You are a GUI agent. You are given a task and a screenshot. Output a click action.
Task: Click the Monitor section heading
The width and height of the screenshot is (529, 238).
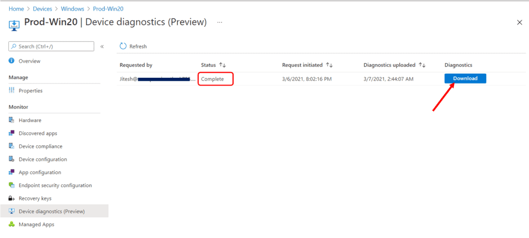18,107
